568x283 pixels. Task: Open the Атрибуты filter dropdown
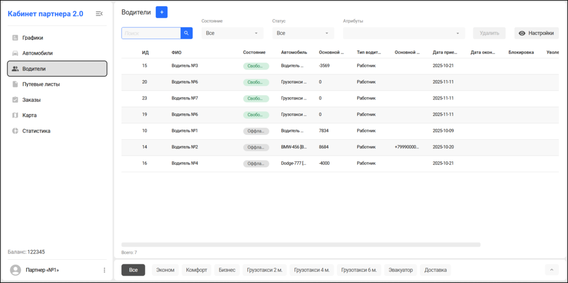coord(404,34)
